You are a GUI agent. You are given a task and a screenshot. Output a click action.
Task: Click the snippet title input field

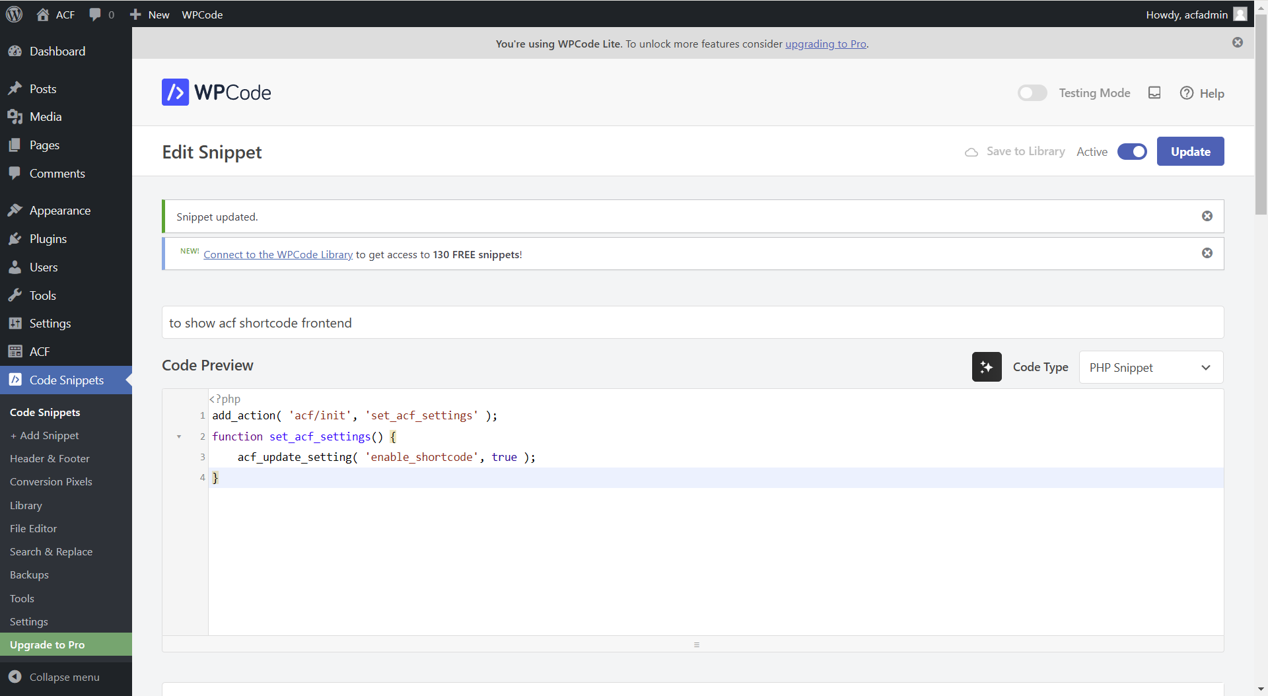pos(692,323)
